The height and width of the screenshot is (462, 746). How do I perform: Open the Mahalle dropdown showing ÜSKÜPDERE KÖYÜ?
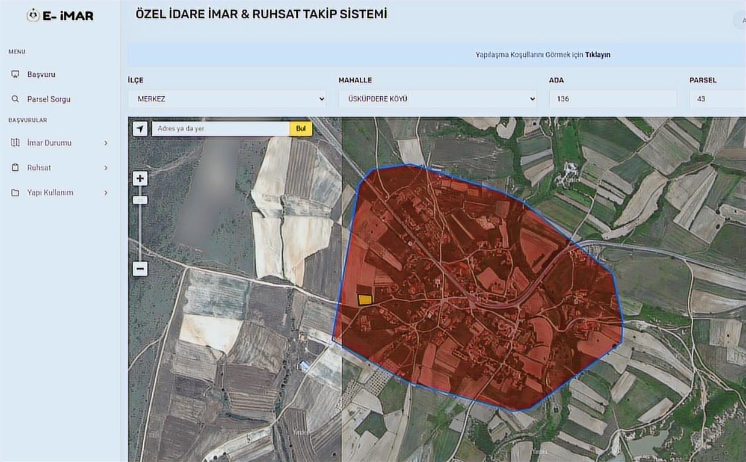pyautogui.click(x=437, y=99)
